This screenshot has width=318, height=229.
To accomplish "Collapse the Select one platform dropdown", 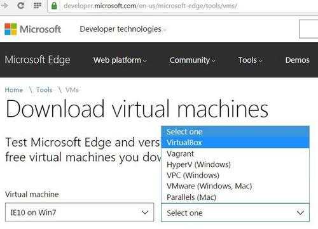I will pyautogui.click(x=235, y=213).
